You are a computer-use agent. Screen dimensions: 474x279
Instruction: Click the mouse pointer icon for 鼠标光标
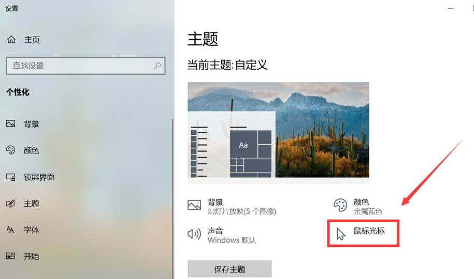(341, 234)
